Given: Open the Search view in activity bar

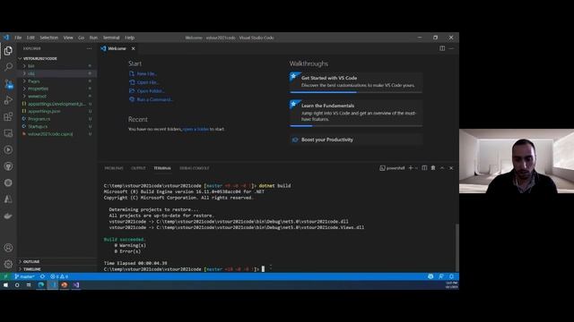Looking at the screenshot, I should pos(8,67).
